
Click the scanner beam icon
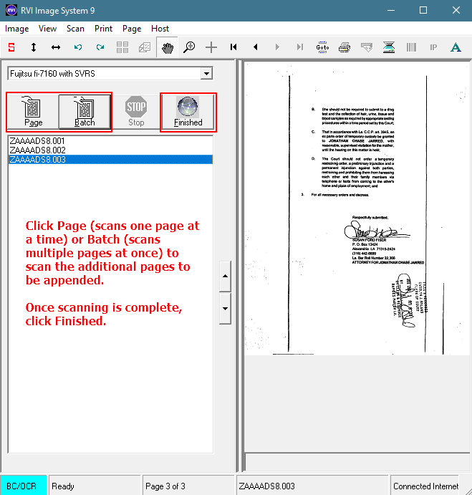click(x=389, y=47)
